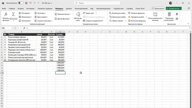Select cell Ежедневник датированный
192x108 pixels.
coord(22,45)
